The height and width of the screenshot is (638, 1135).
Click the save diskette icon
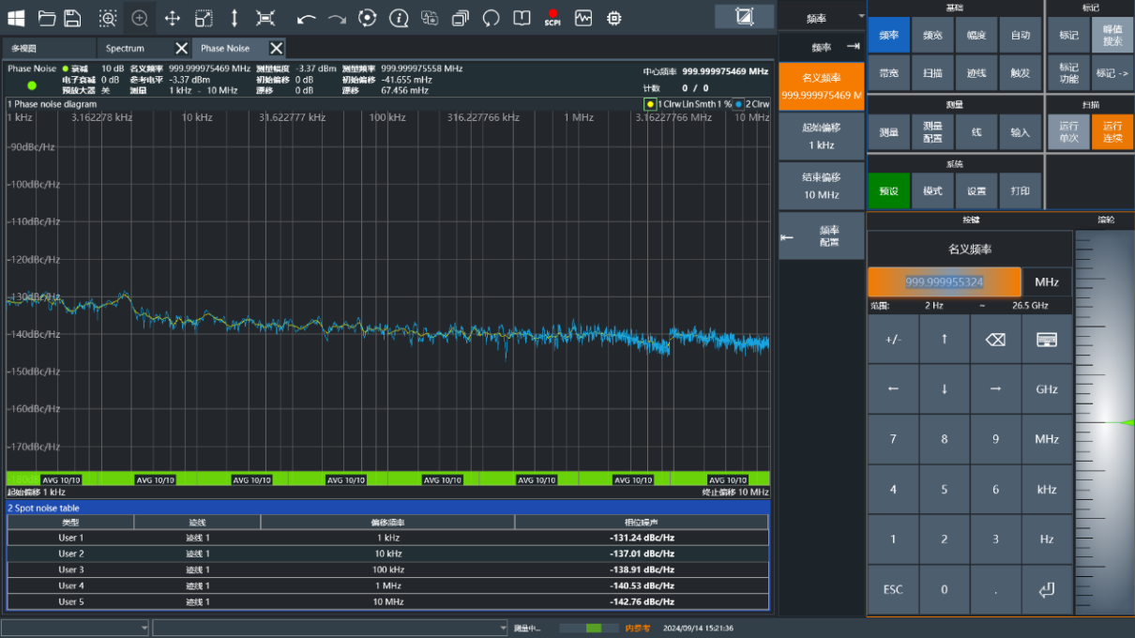click(x=72, y=18)
